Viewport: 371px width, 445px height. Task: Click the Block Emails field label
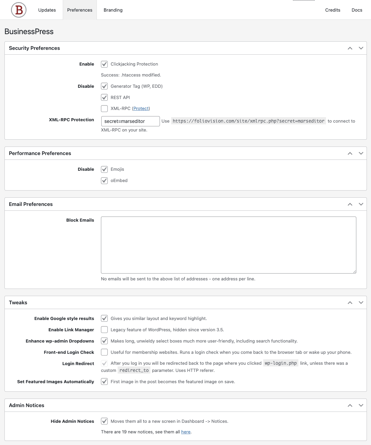tap(80, 220)
